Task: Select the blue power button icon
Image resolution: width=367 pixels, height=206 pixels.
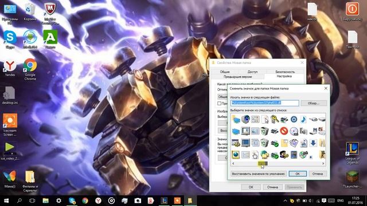Action: click(294, 119)
